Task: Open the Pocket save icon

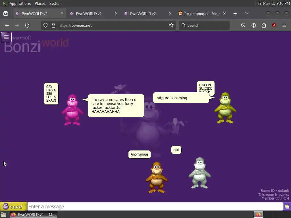Action: point(243,25)
